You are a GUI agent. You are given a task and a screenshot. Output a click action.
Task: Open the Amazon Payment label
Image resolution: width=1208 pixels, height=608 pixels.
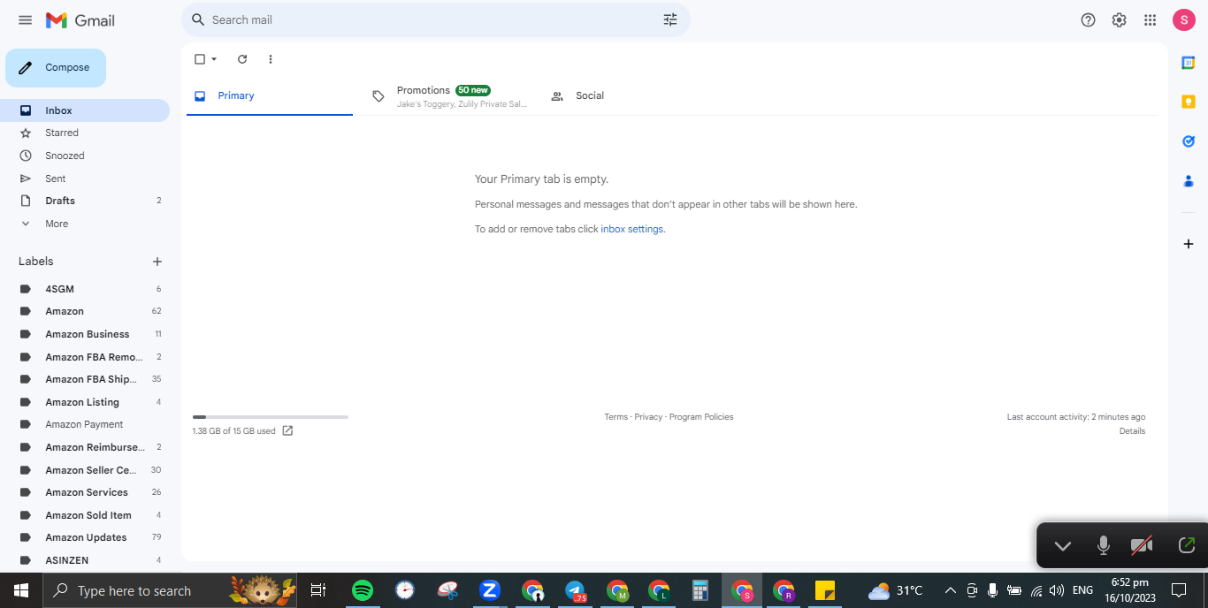coord(85,424)
